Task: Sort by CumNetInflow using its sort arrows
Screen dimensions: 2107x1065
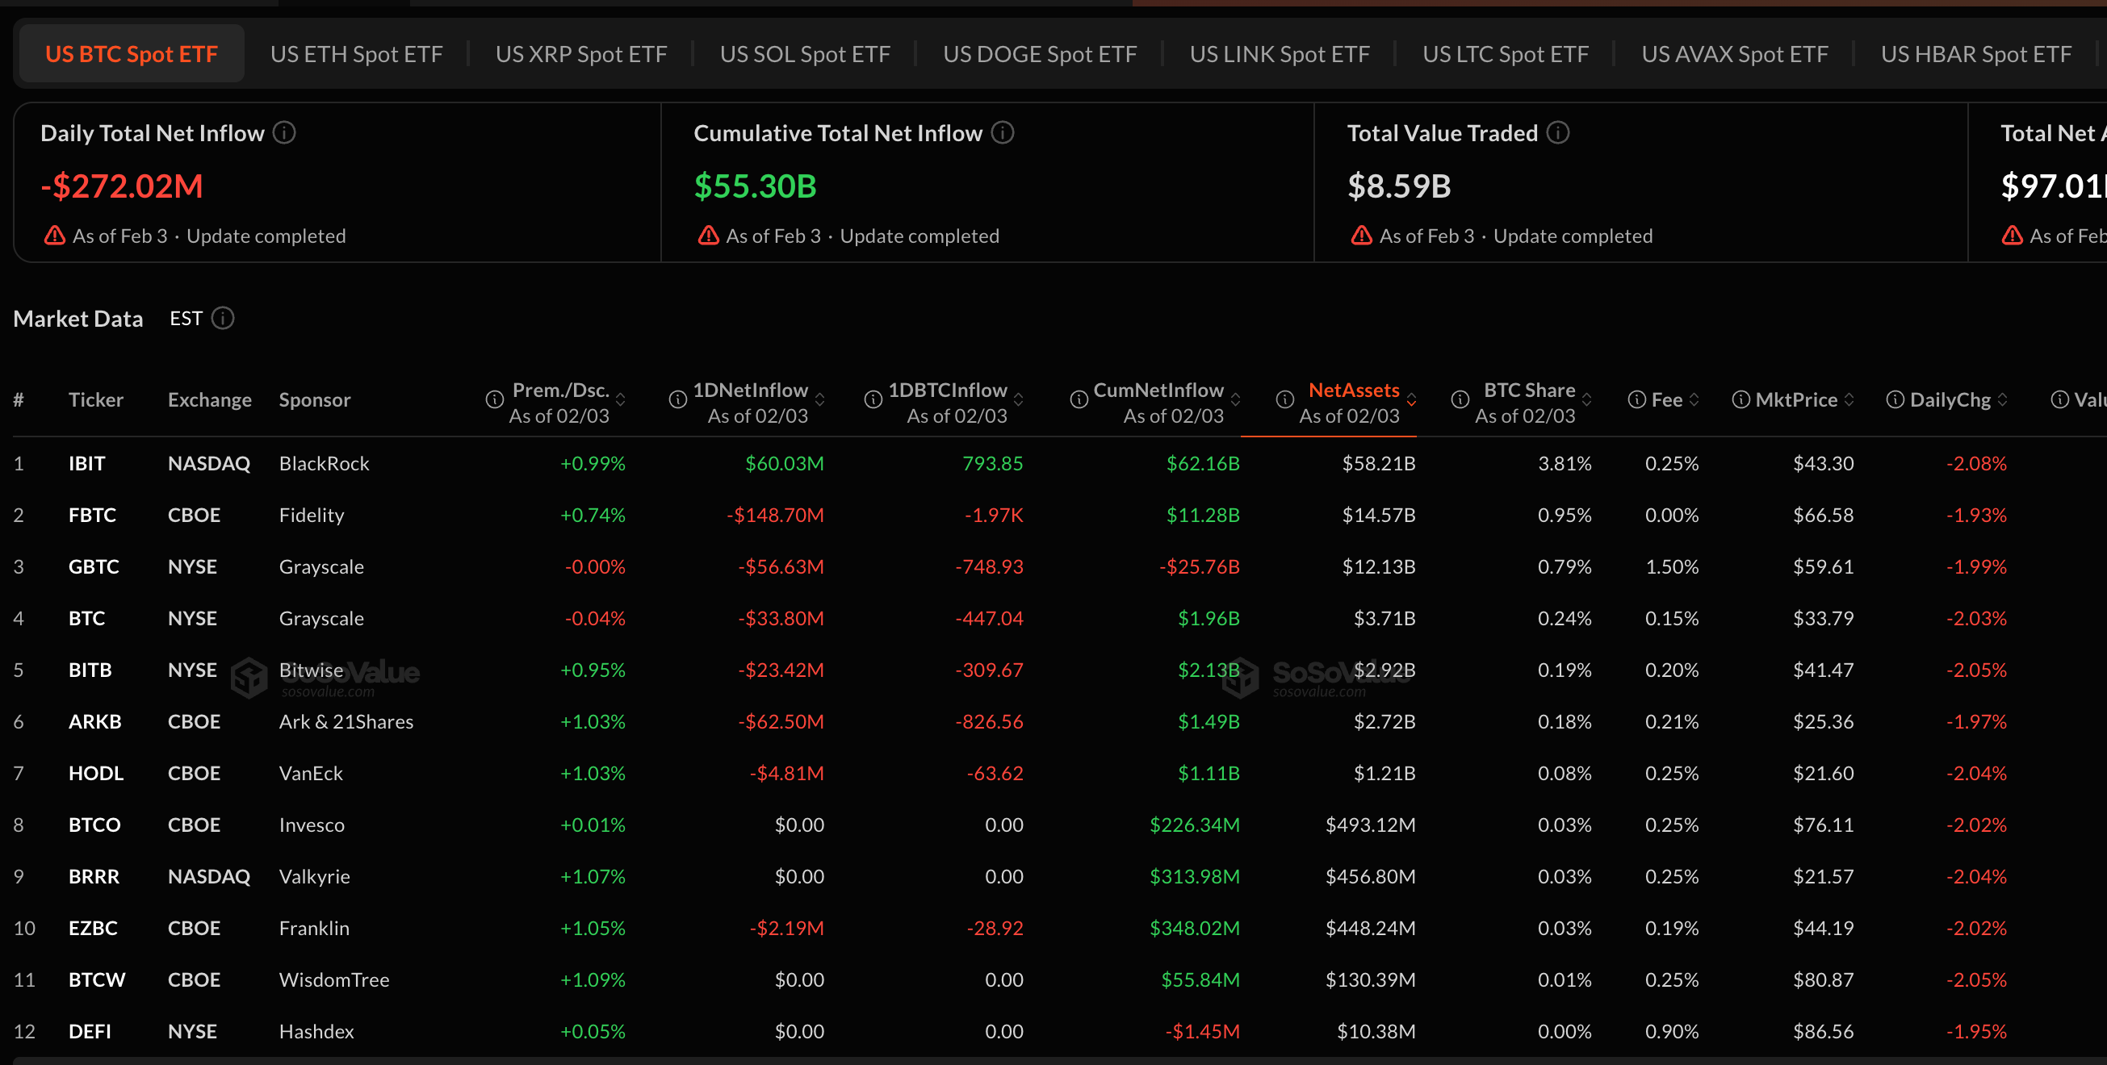Action: [x=1235, y=399]
